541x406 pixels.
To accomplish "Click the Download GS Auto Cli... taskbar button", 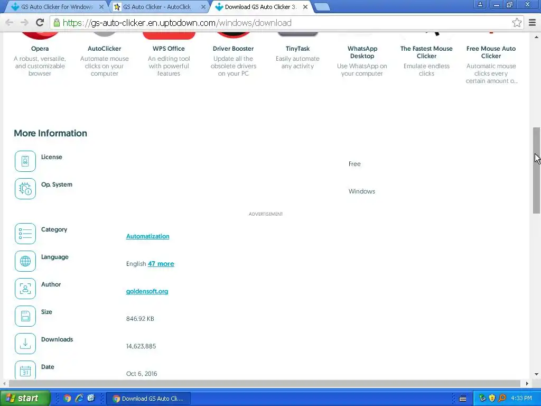I will point(148,399).
